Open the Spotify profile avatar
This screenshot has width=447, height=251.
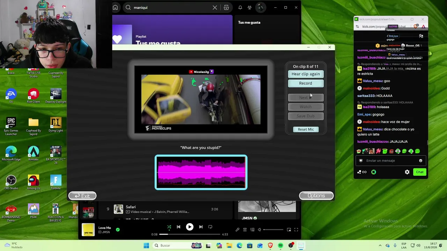pyautogui.click(x=261, y=7)
